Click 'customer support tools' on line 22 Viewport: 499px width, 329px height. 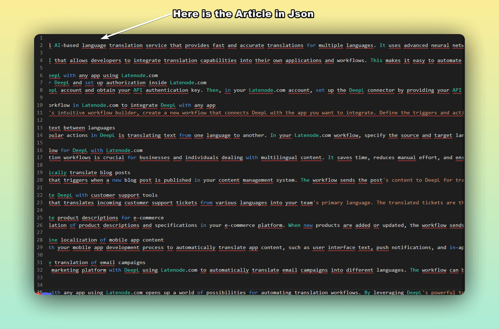point(124,195)
